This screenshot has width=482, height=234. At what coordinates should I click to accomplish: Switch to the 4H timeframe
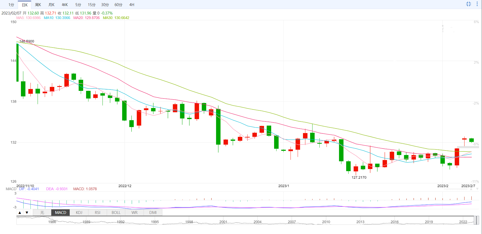[x=132, y=5]
